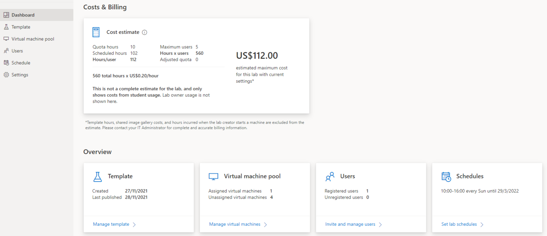Expand the chevron beside Set lab schedules
Image resolution: width=547 pixels, height=236 pixels.
(483, 224)
